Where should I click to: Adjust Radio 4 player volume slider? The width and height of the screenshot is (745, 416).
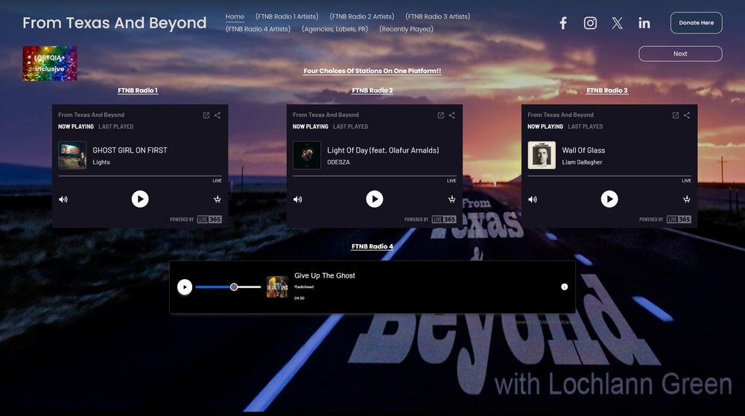tap(228, 287)
